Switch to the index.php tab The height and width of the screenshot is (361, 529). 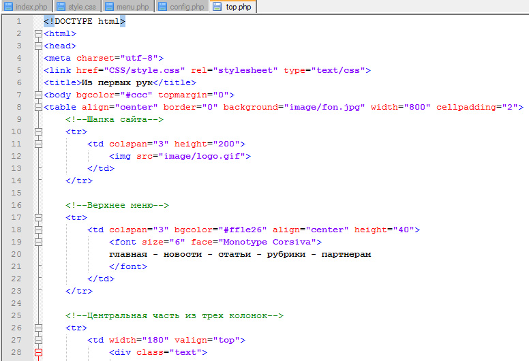(27, 6)
